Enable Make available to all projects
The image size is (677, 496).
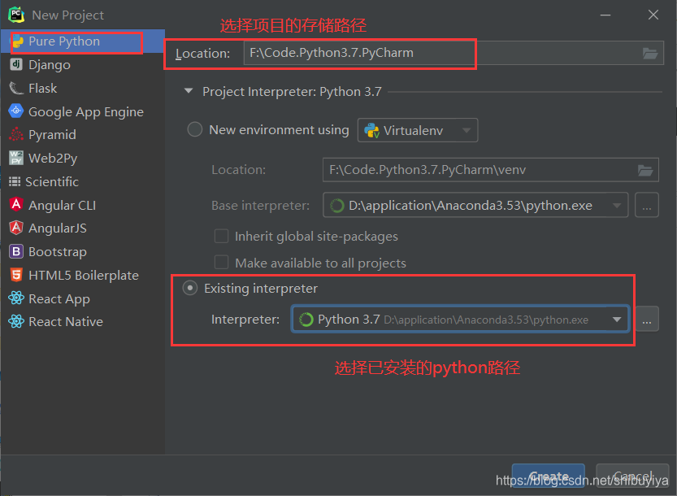(222, 263)
